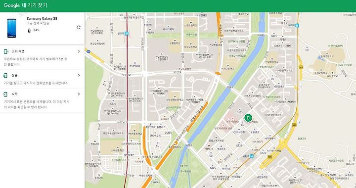Click the 판교역 subway station icon
The width and height of the screenshot is (356, 188).
click(127, 34)
